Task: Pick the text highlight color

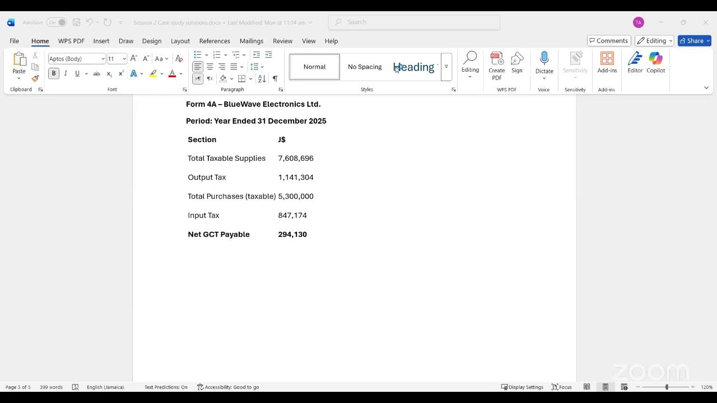Action: (x=153, y=74)
